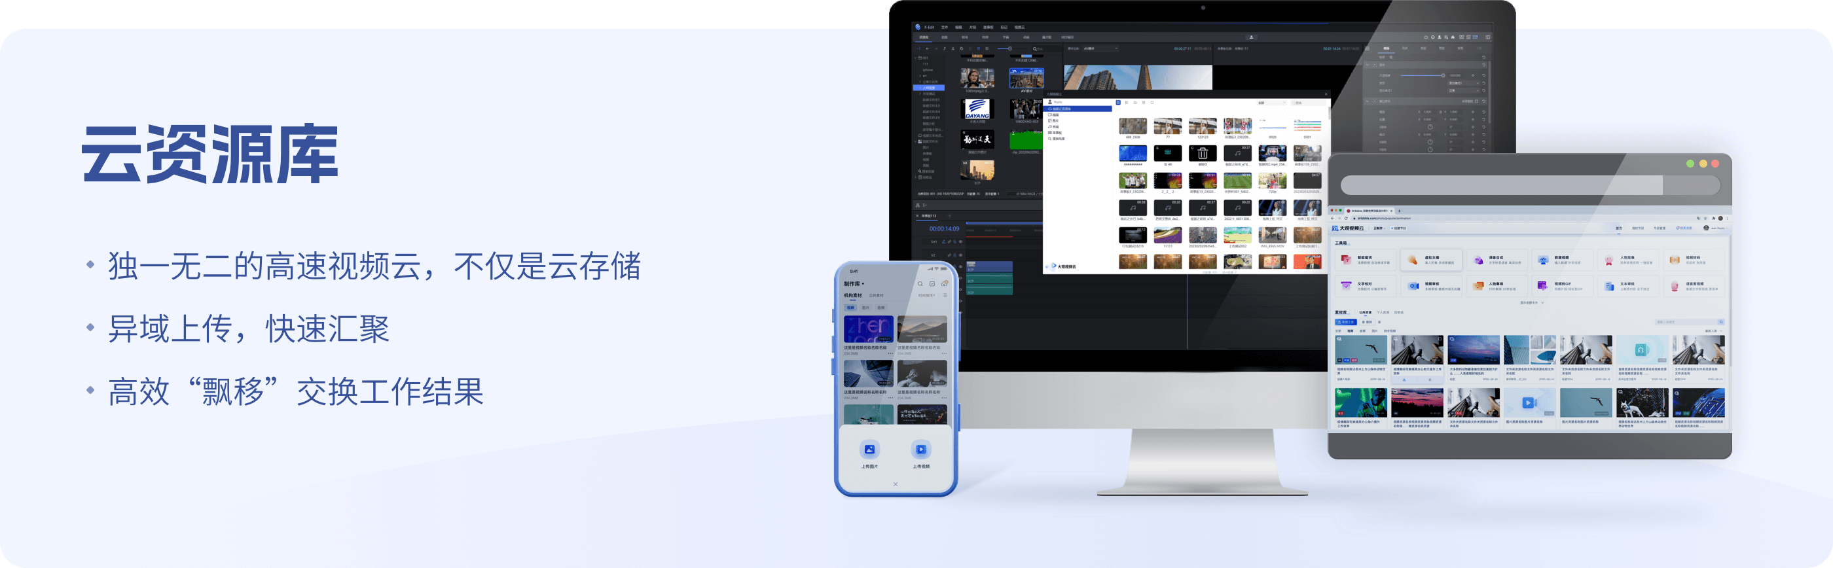Click the 本地上传 button in the browser
The width and height of the screenshot is (1833, 568).
coord(1347,322)
